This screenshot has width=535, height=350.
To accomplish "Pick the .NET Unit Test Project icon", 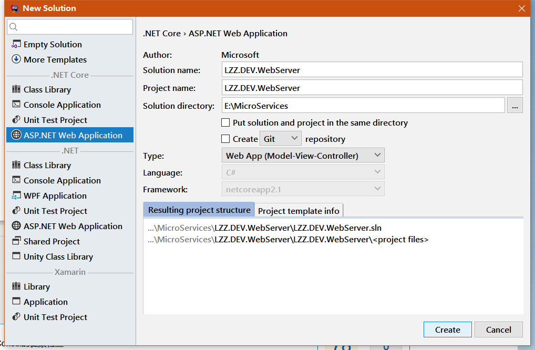I will coord(16,211).
